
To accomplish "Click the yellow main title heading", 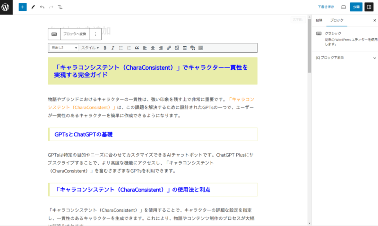I will point(153,71).
